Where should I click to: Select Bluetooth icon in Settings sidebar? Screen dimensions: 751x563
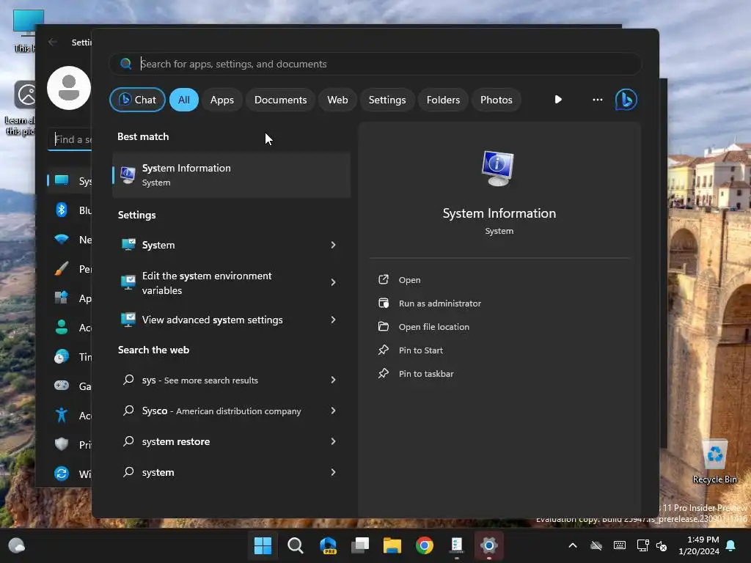coord(62,210)
